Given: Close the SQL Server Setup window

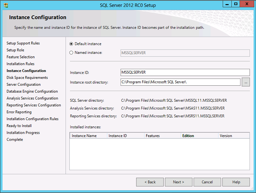Looking at the screenshot, I should tap(247, 4).
